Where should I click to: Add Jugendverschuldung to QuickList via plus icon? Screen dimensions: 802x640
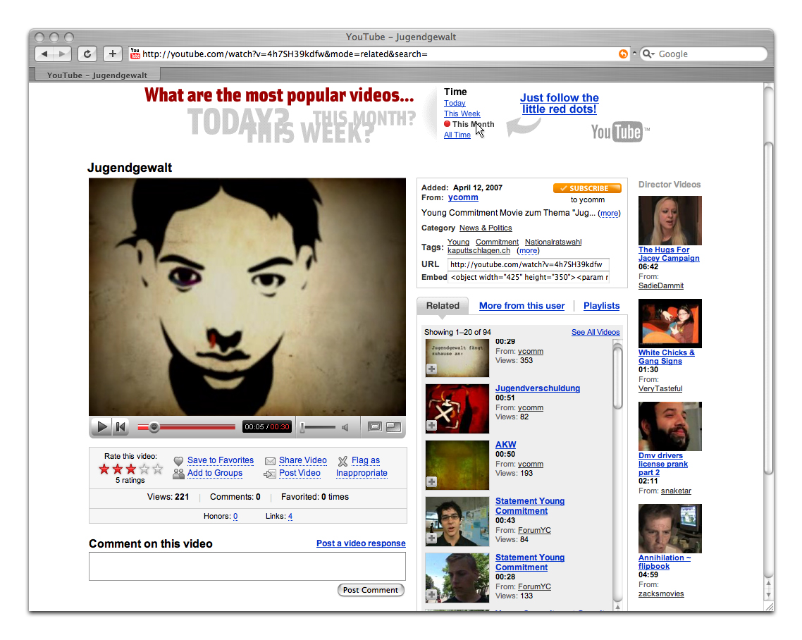(x=432, y=426)
